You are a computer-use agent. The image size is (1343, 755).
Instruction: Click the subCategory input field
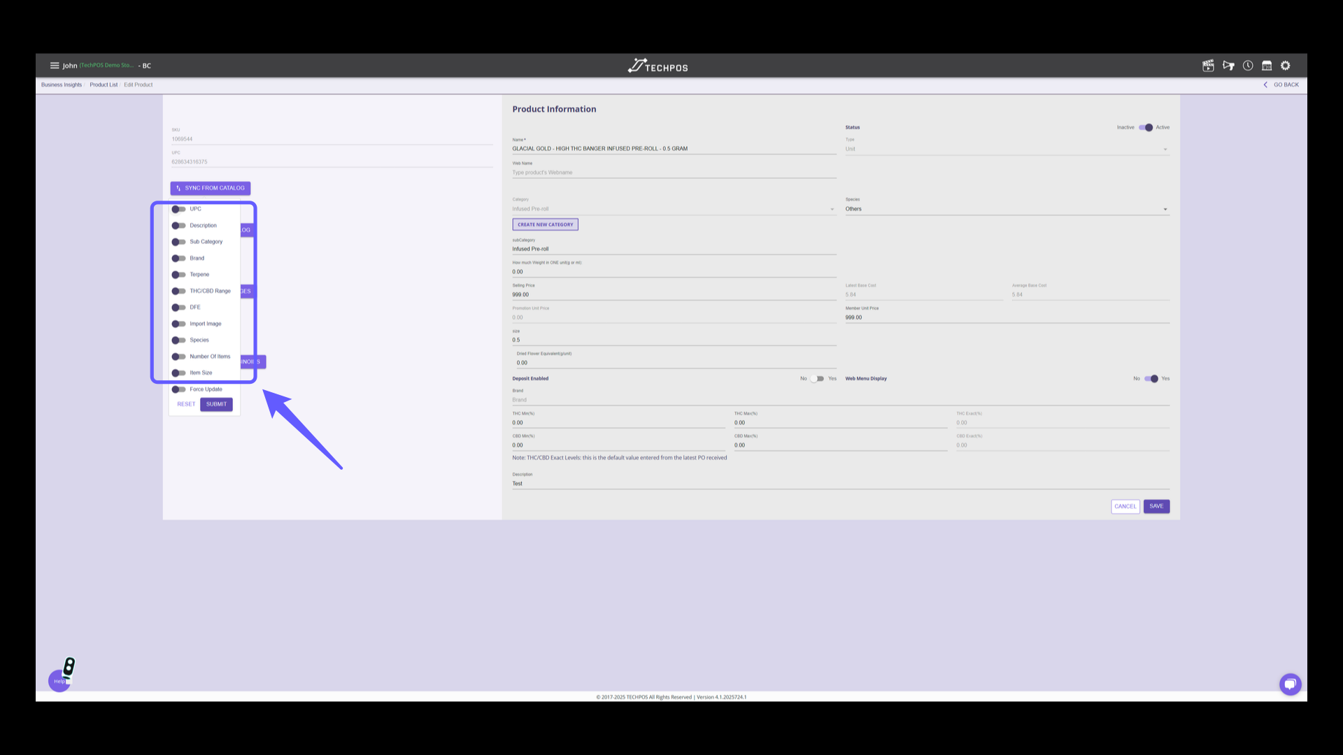(674, 249)
